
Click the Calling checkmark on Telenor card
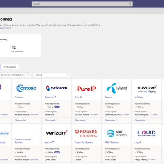coord(106,107)
